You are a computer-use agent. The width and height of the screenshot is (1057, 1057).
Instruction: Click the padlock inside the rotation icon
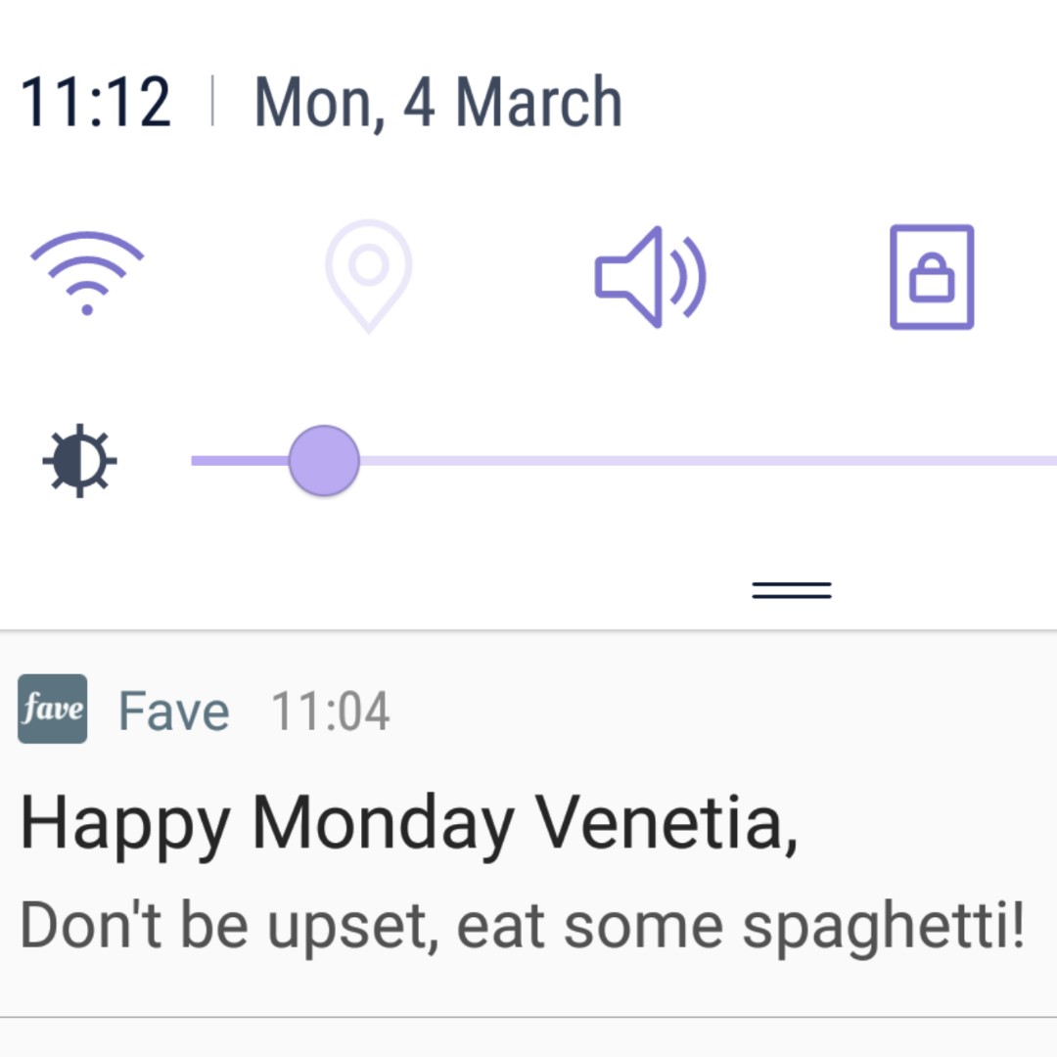click(x=932, y=278)
